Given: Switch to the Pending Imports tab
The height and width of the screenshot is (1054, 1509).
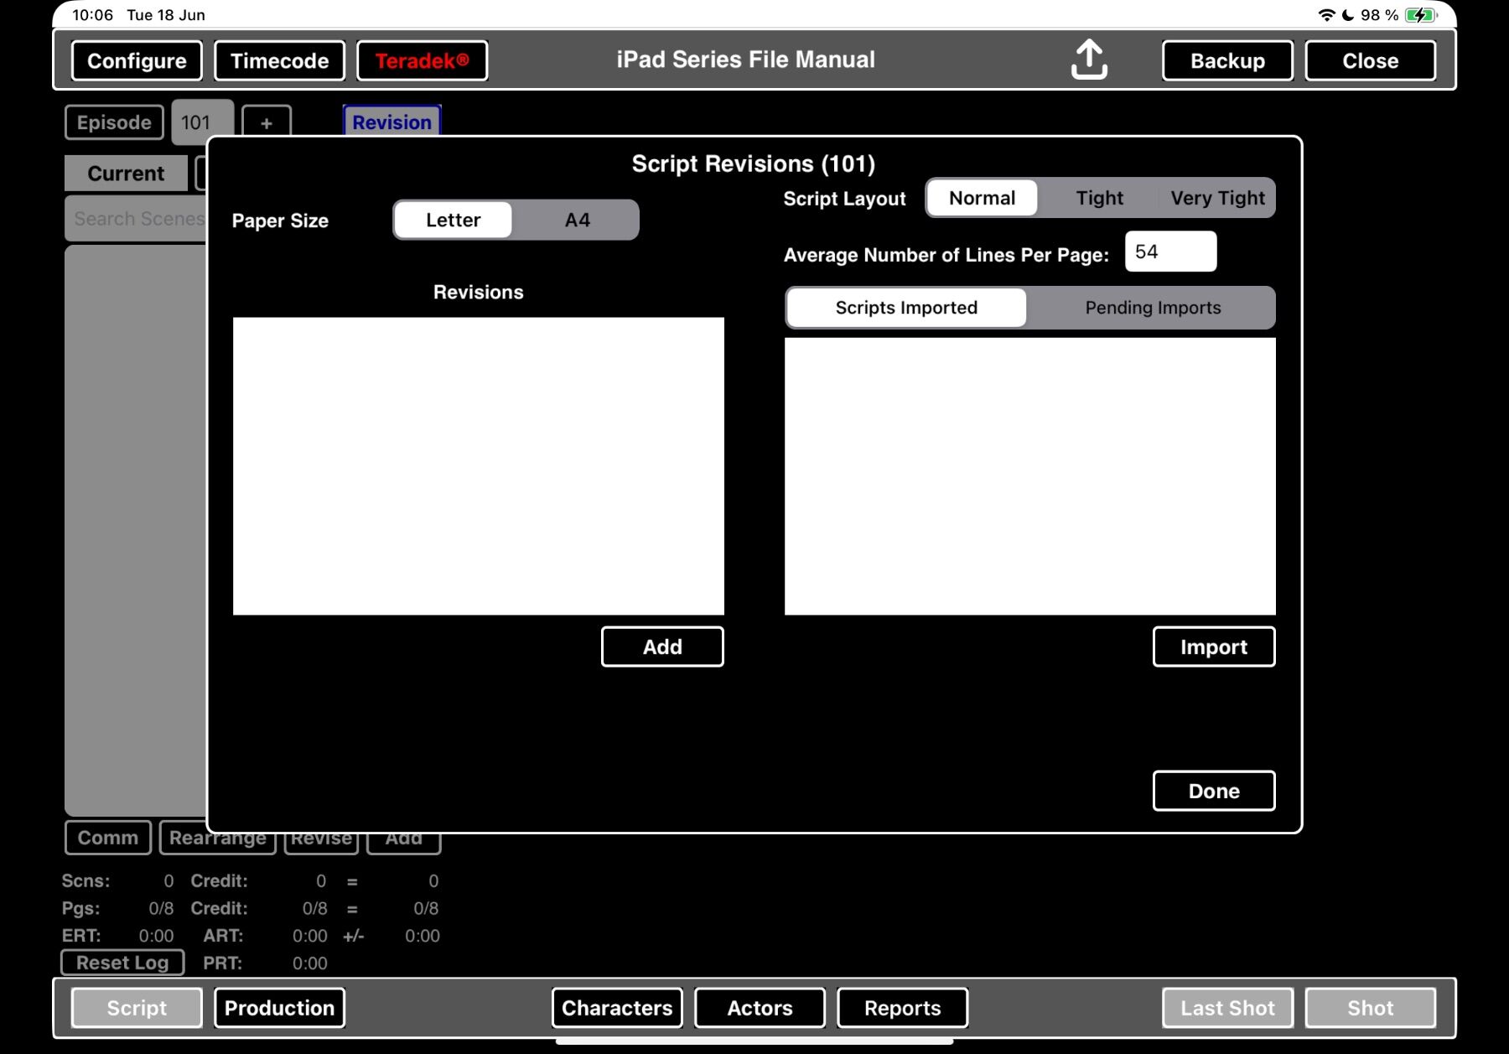Looking at the screenshot, I should point(1153,308).
